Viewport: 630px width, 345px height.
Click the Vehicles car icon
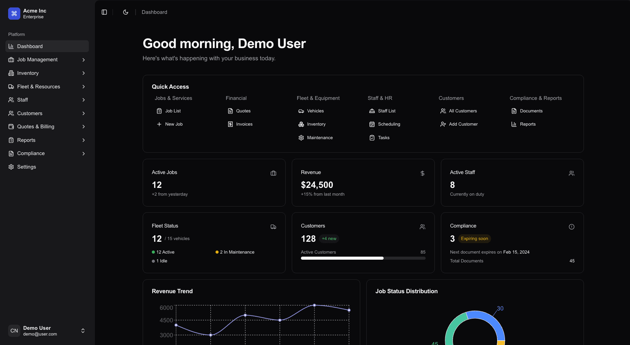click(301, 111)
